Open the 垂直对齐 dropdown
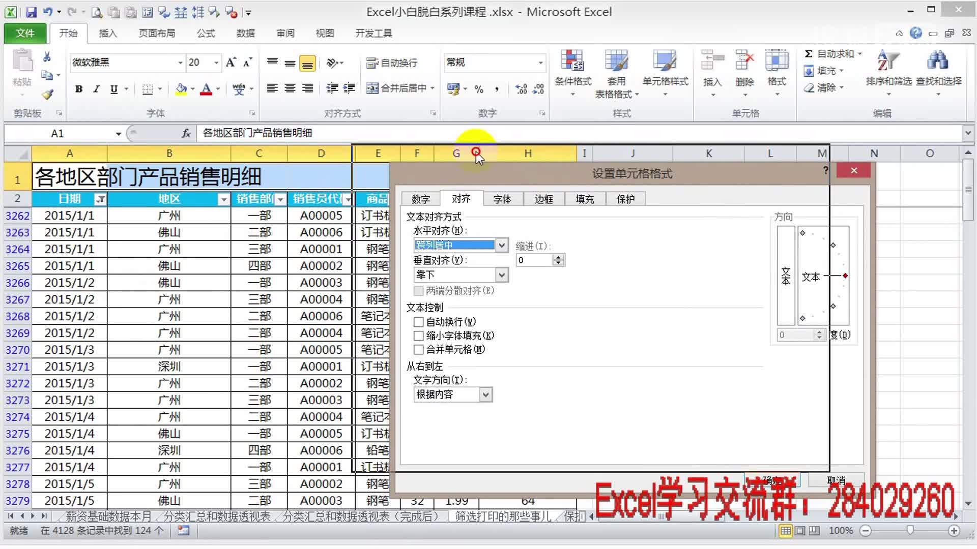Image resolution: width=977 pixels, height=549 pixels. pyautogui.click(x=501, y=275)
